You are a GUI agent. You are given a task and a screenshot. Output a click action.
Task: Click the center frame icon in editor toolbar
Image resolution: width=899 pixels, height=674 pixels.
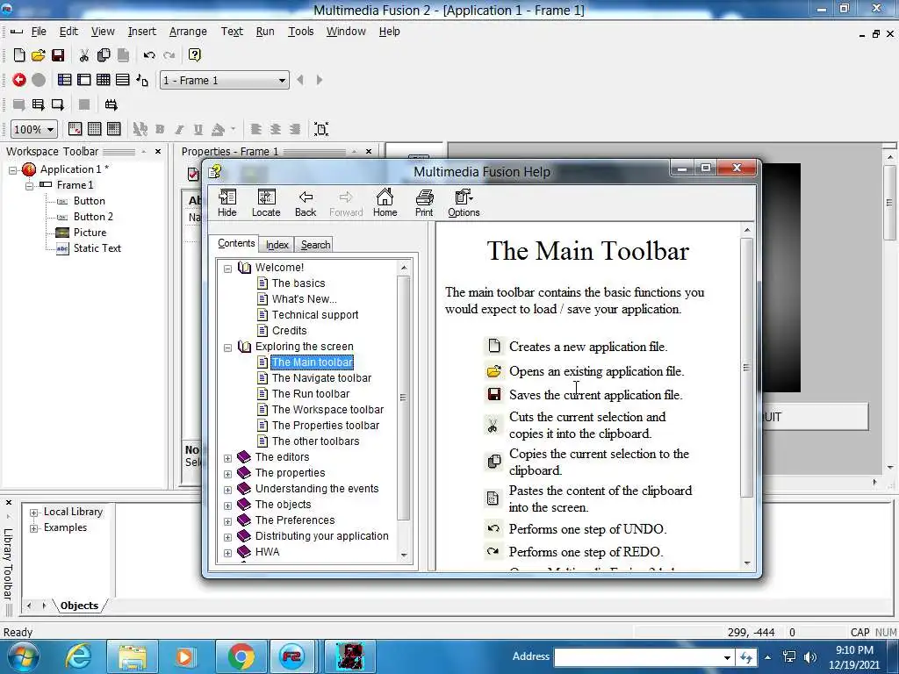point(321,129)
